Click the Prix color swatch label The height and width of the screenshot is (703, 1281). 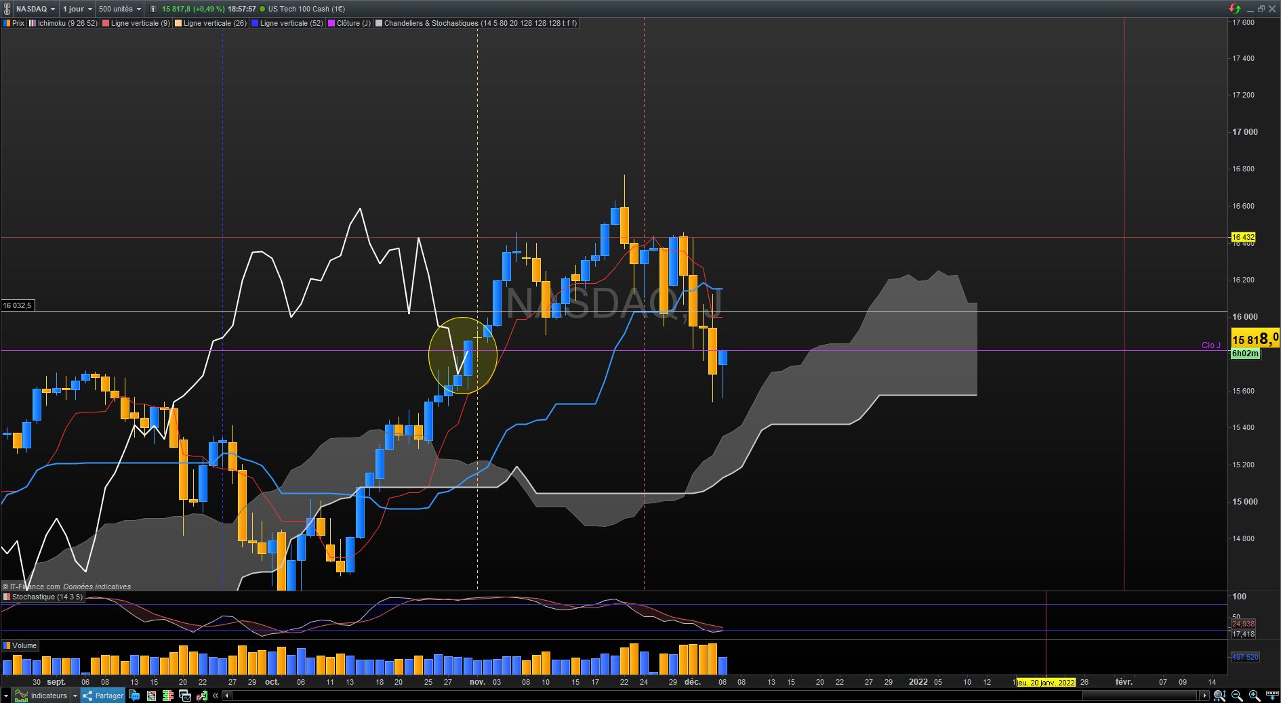point(14,23)
